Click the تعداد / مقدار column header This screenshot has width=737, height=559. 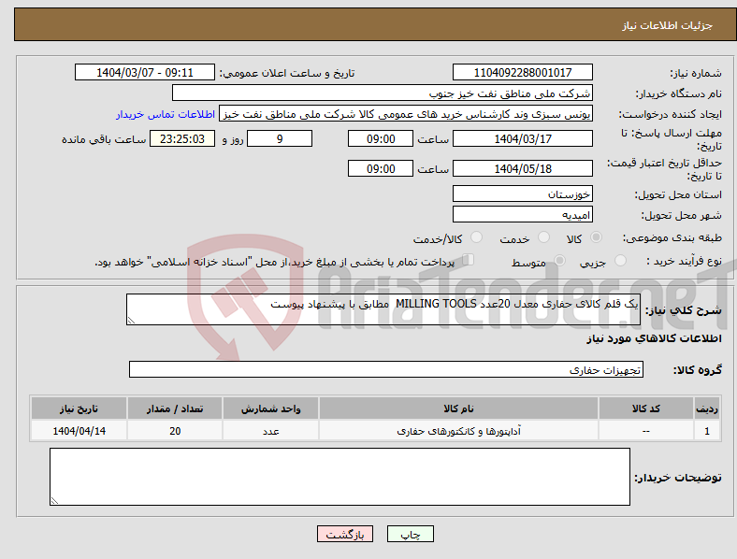[175, 408]
